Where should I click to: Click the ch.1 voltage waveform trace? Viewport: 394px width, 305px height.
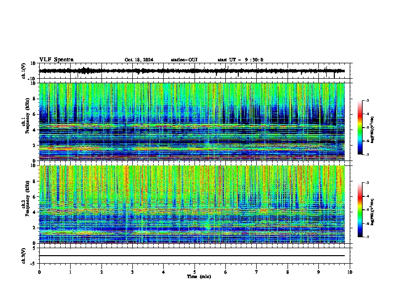(x=192, y=71)
